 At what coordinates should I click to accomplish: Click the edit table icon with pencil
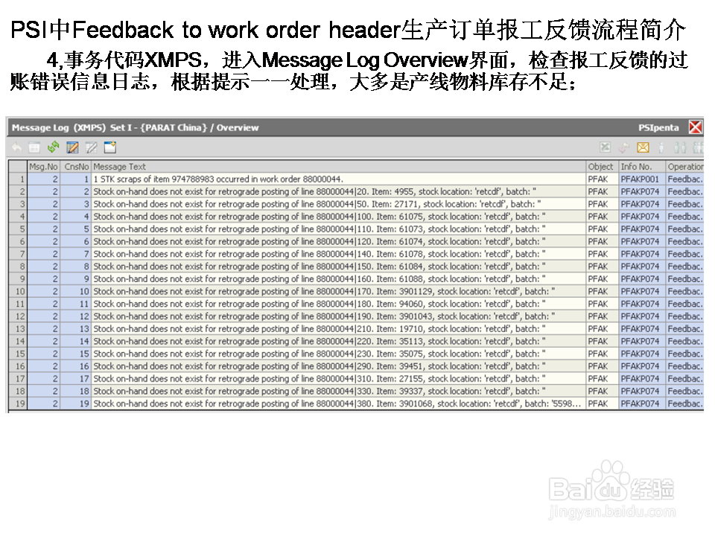tap(72, 147)
